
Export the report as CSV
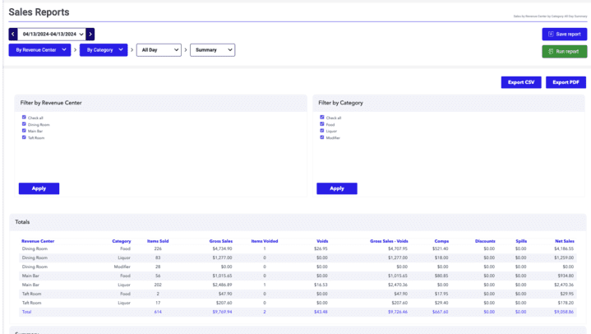pos(521,82)
